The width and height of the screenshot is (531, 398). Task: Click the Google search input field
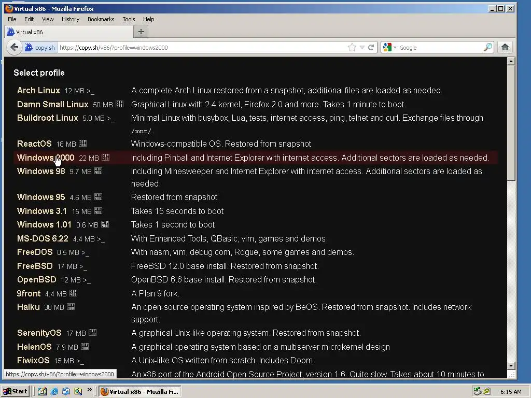pos(440,47)
